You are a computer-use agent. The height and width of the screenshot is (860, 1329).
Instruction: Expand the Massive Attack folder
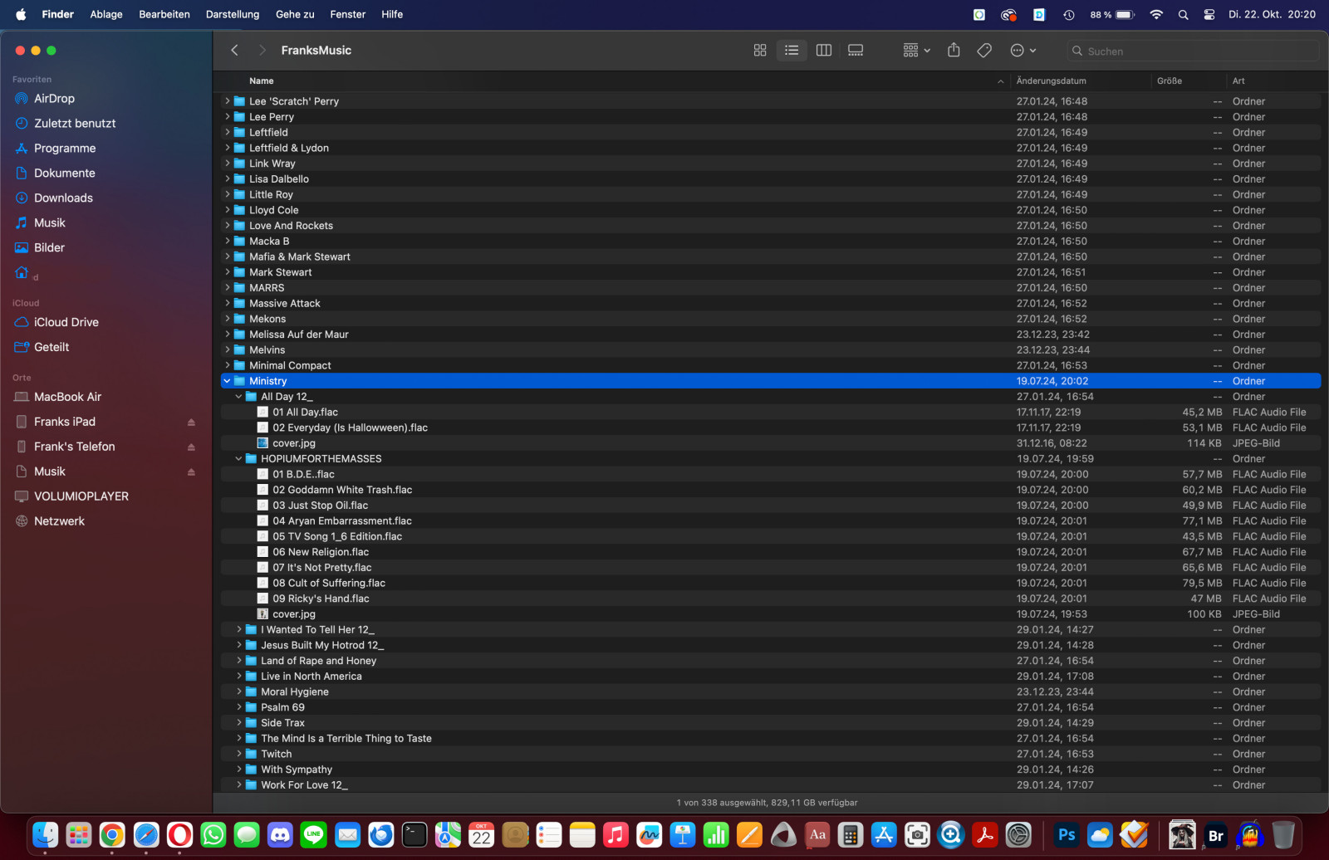click(x=227, y=304)
